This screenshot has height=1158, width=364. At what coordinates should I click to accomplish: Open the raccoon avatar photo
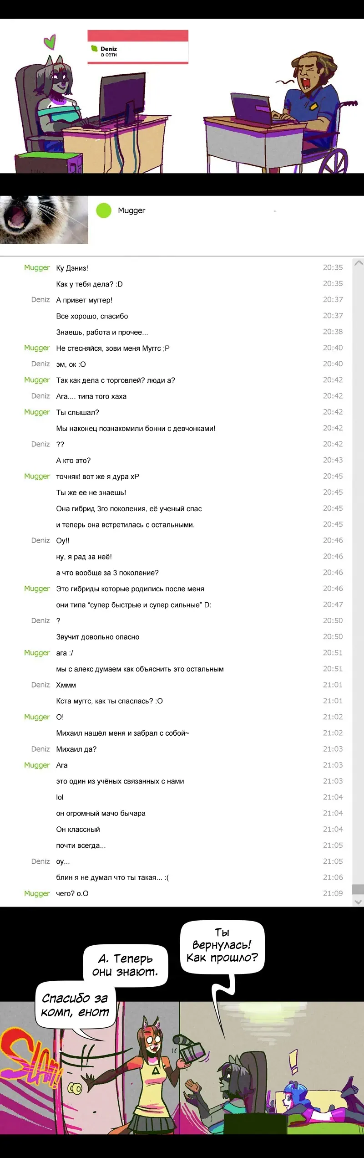[x=44, y=220]
